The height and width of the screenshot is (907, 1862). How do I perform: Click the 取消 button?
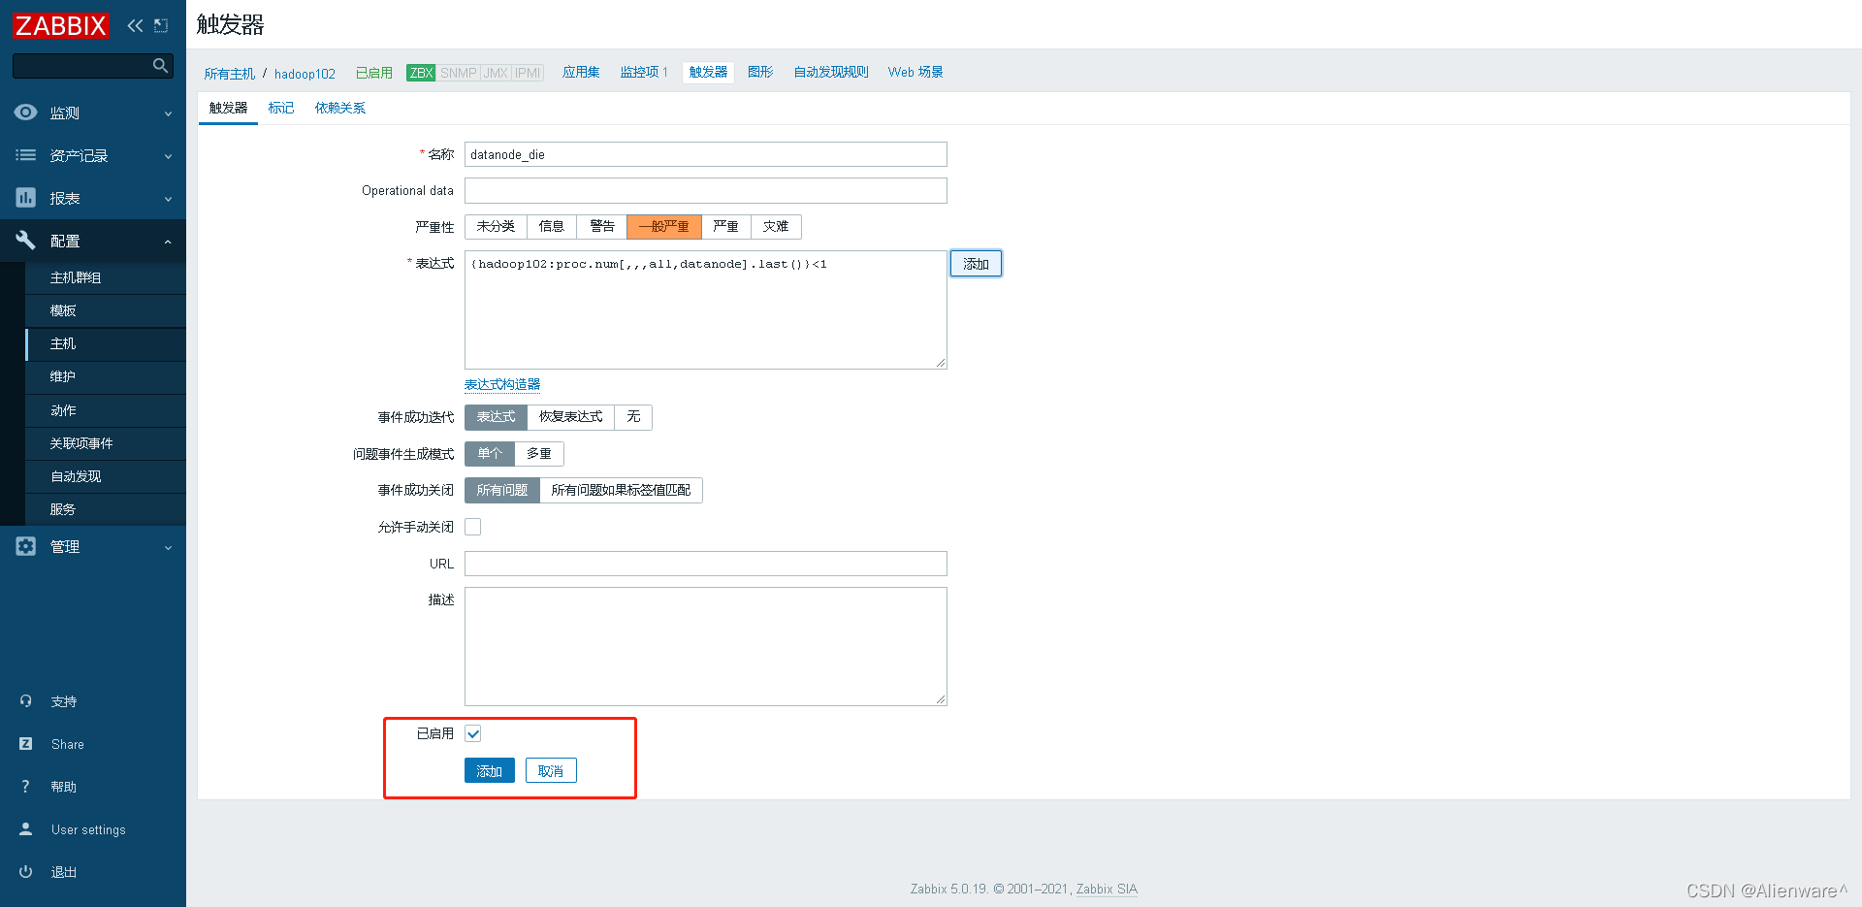pyautogui.click(x=551, y=771)
